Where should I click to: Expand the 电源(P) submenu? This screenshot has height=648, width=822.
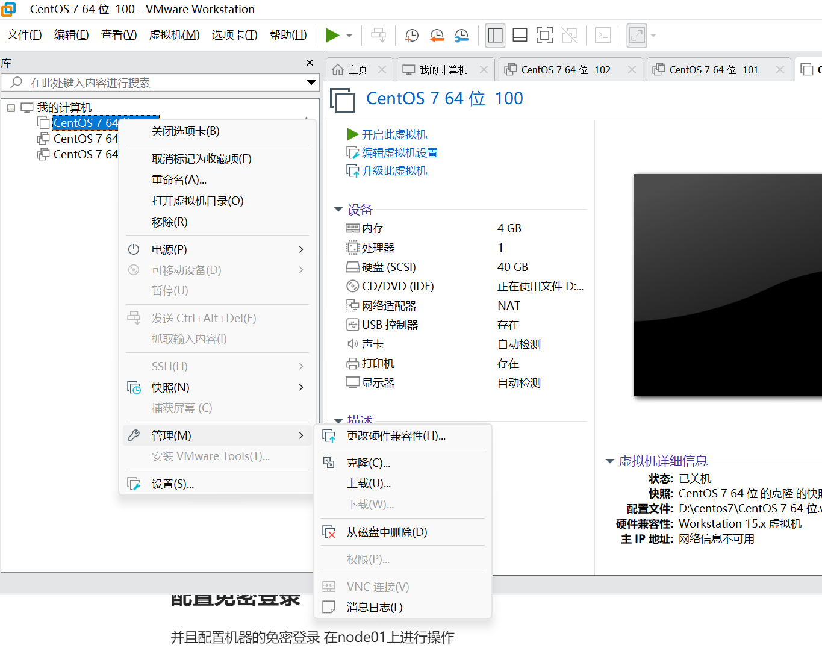tap(217, 249)
